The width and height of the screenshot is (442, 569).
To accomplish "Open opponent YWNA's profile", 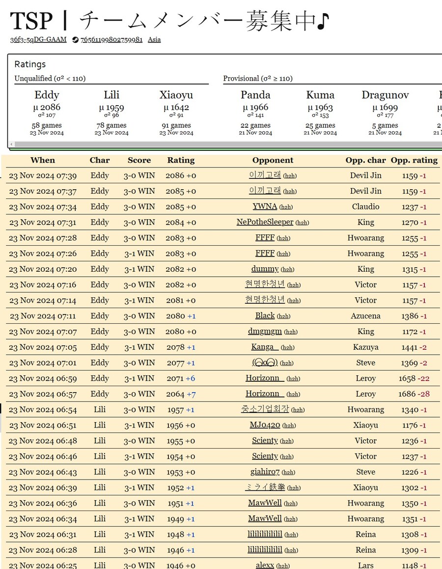I will (265, 206).
